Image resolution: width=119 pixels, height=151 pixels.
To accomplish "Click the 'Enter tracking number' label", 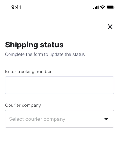I will [28, 72].
